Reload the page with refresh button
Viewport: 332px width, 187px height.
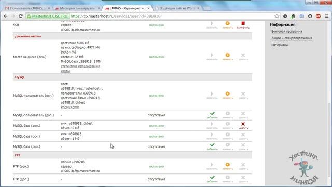pyautogui.click(x=21, y=16)
